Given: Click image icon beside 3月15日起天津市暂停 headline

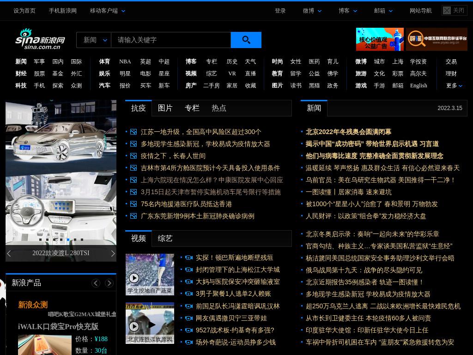Looking at the screenshot, I should tap(133, 192).
